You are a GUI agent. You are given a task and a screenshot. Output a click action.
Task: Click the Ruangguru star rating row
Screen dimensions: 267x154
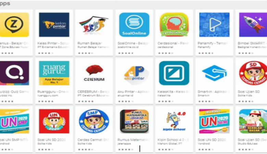tap(46, 101)
